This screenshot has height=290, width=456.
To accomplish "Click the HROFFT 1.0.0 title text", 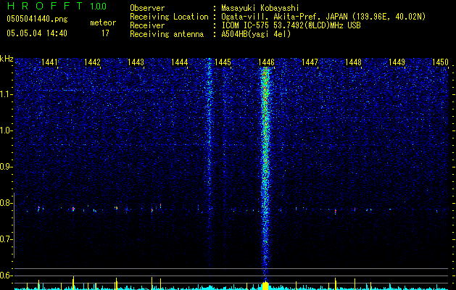I will pos(57,6).
